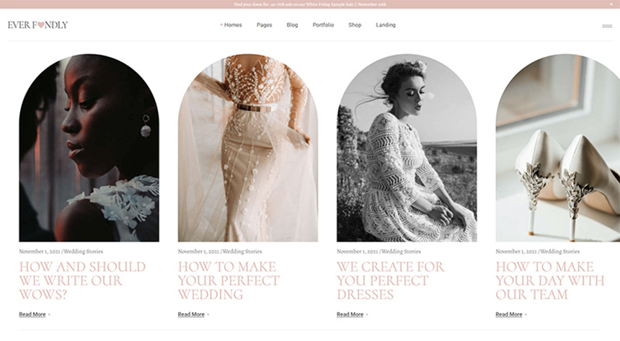Click the Ever Fondly heart logo

37,25
